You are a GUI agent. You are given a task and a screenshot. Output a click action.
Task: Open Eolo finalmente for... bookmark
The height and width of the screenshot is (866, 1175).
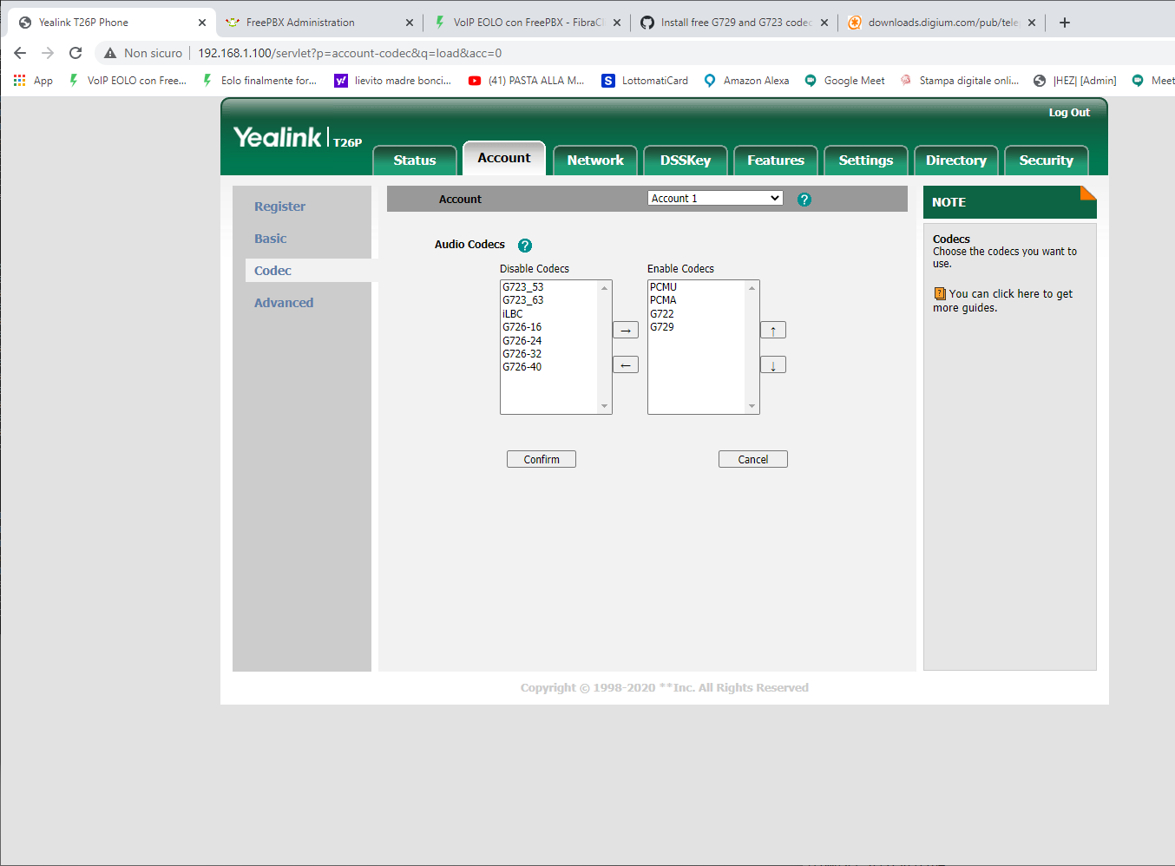(x=259, y=80)
